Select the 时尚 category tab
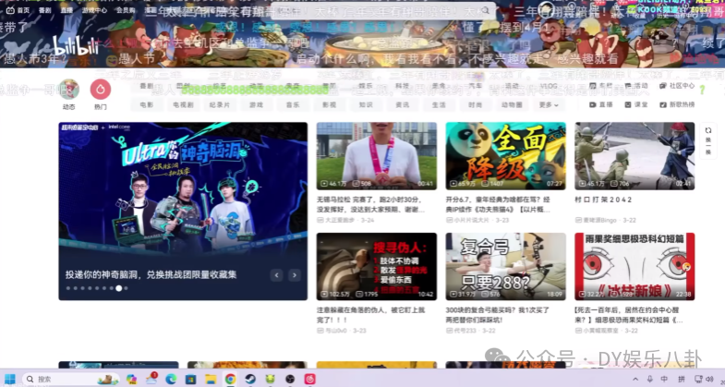 [476, 105]
